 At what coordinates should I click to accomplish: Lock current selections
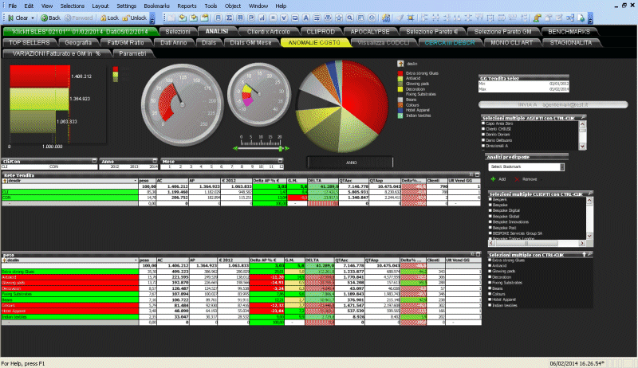(109, 18)
